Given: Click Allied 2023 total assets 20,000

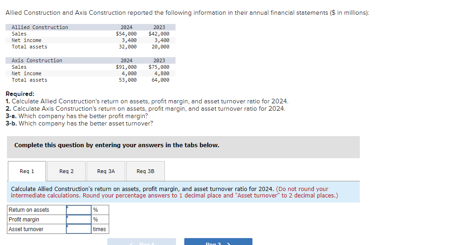Looking at the screenshot, I should click(160, 47).
